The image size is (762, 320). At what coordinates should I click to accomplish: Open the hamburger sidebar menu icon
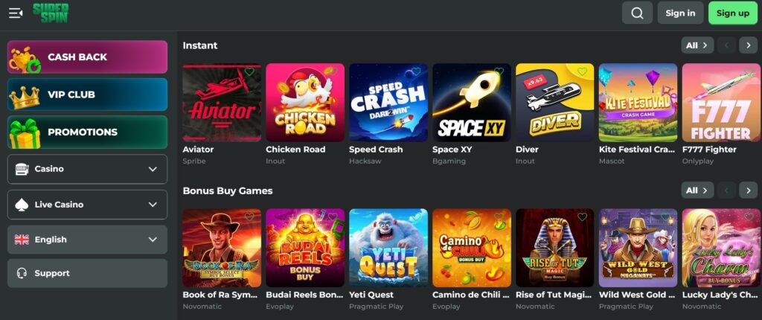coord(16,13)
